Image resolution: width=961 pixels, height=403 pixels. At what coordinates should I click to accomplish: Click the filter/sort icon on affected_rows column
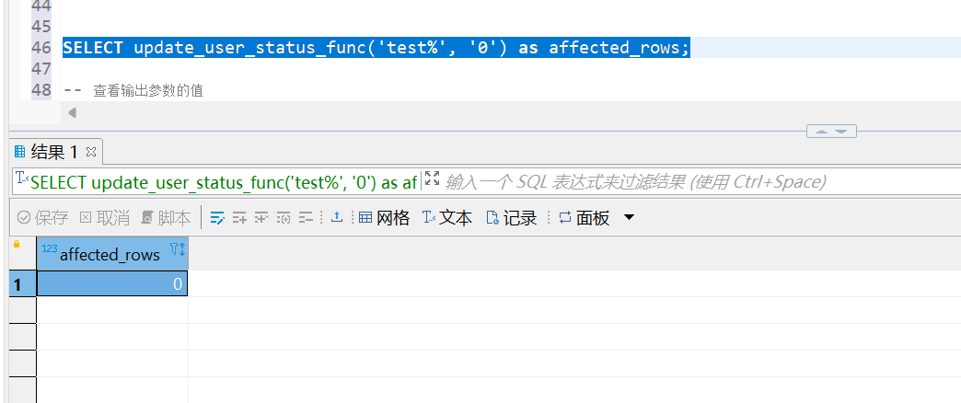point(178,251)
